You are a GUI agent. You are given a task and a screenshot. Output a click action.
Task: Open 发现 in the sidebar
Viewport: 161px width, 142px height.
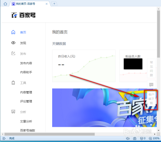click(x=23, y=43)
